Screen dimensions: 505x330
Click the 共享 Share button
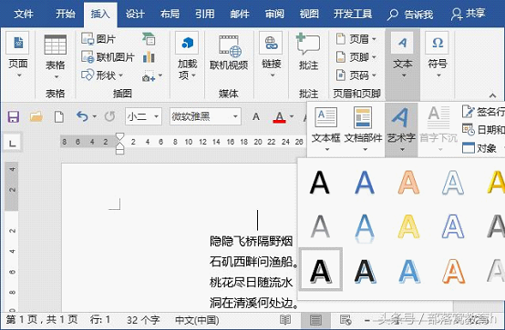(x=469, y=15)
